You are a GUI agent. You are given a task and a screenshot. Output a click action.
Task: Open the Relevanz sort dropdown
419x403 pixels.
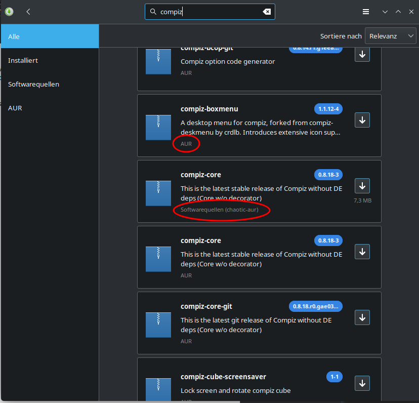tap(390, 36)
